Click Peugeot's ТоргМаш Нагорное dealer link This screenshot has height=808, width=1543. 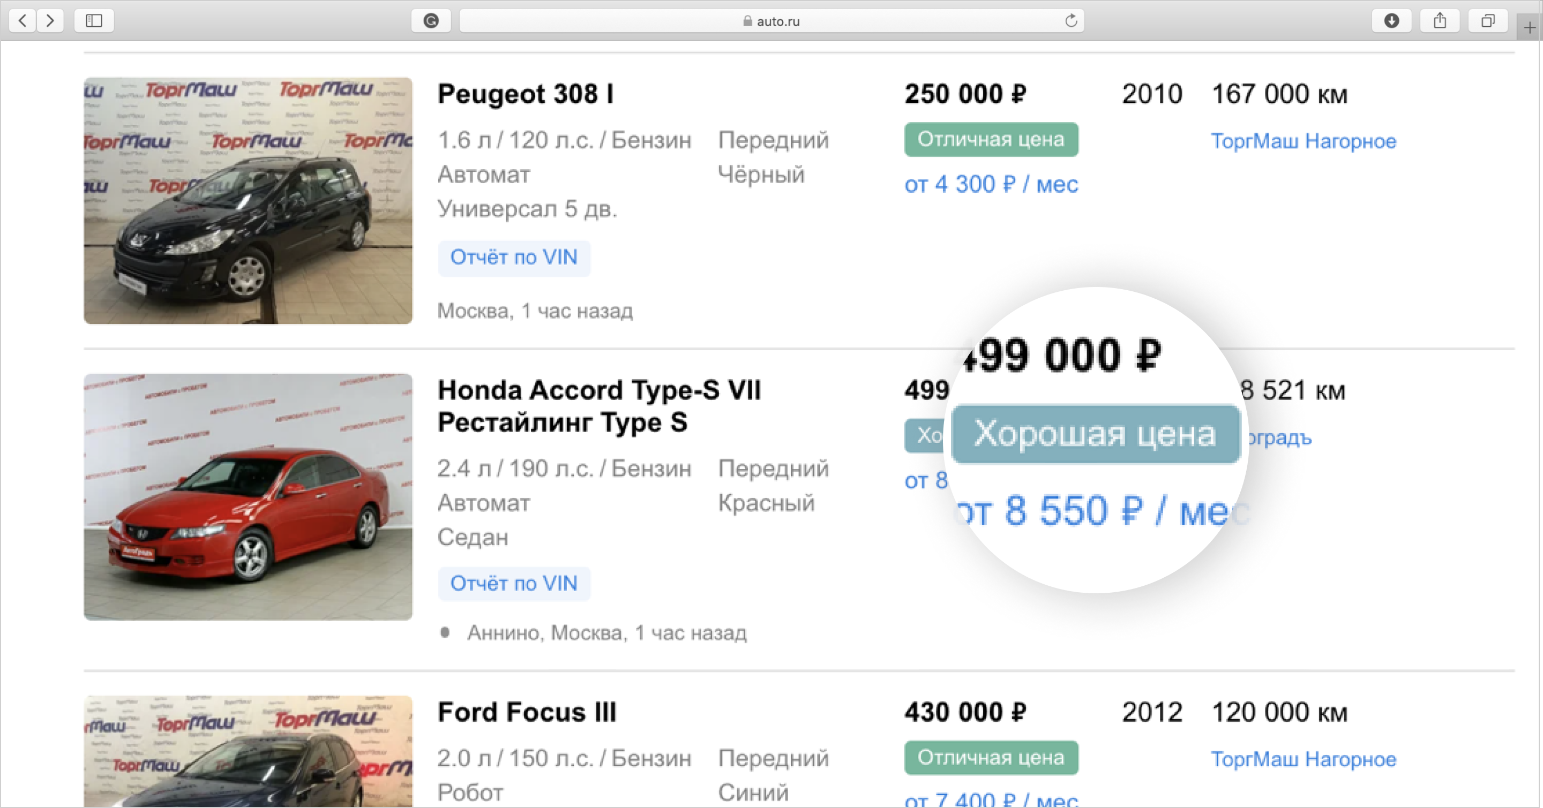tap(1304, 141)
